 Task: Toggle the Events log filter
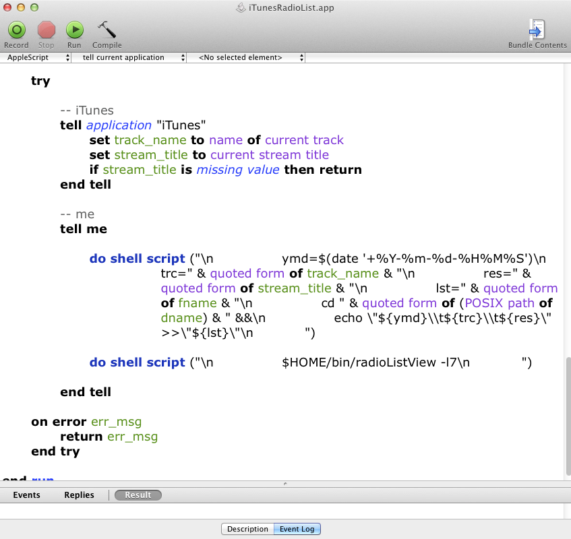click(x=26, y=495)
